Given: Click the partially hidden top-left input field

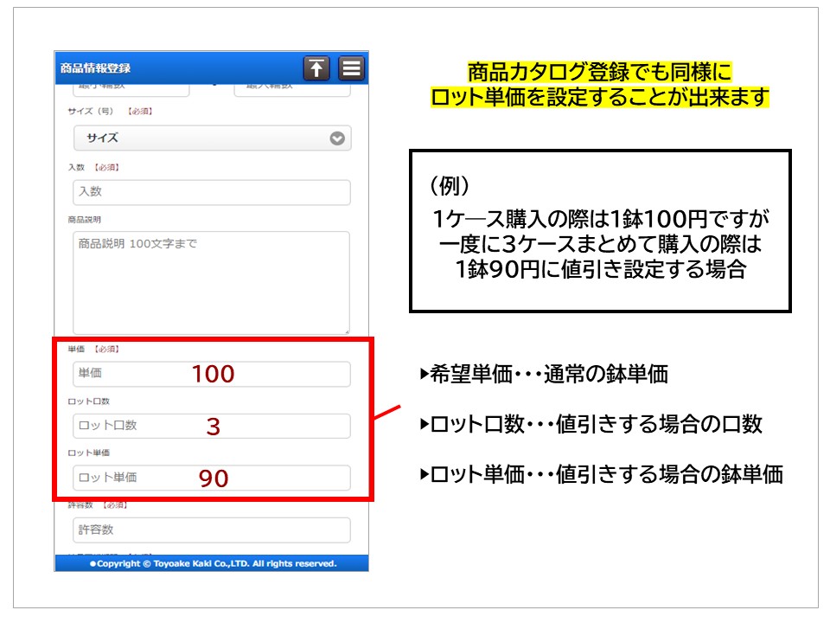Looking at the screenshot, I should pyautogui.click(x=131, y=87).
